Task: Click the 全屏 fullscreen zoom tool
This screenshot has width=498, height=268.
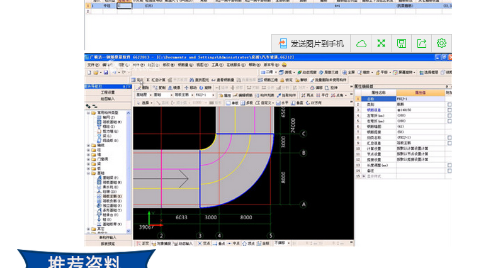Action: 348,72
